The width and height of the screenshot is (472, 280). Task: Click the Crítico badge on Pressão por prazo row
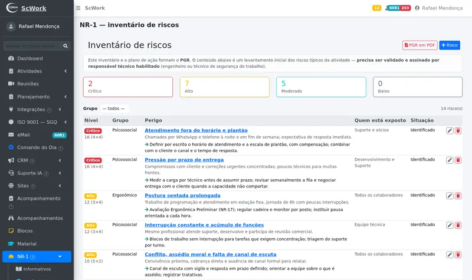tap(93, 160)
